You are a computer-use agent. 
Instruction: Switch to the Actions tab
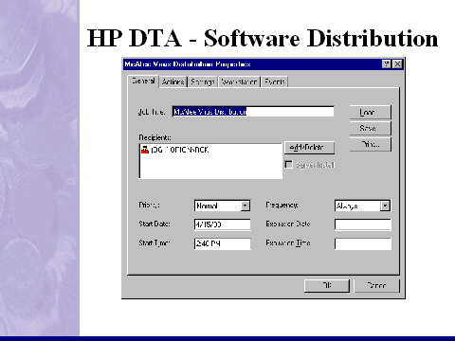[x=173, y=81]
